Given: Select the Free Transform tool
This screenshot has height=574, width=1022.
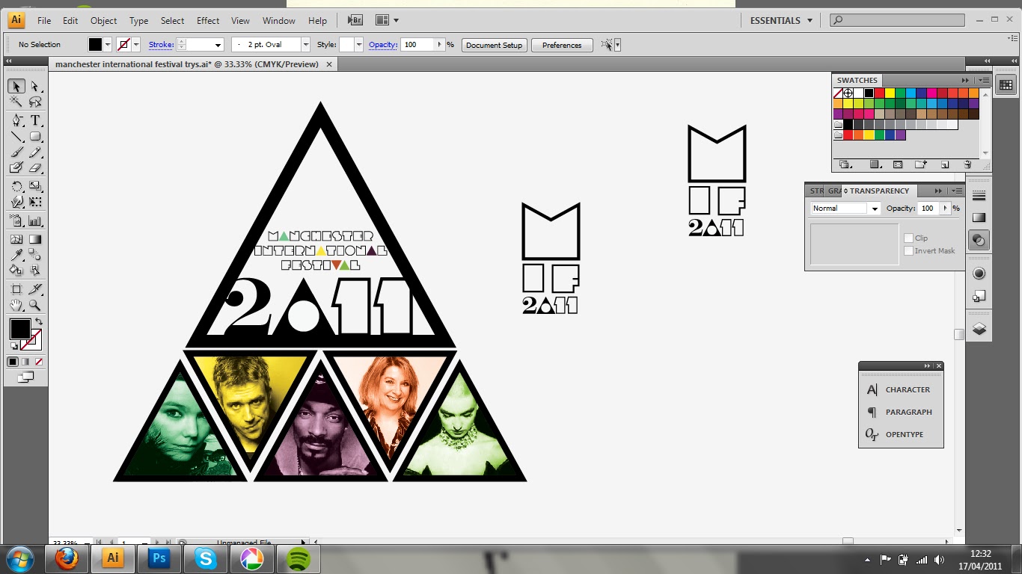Looking at the screenshot, I should (34, 202).
